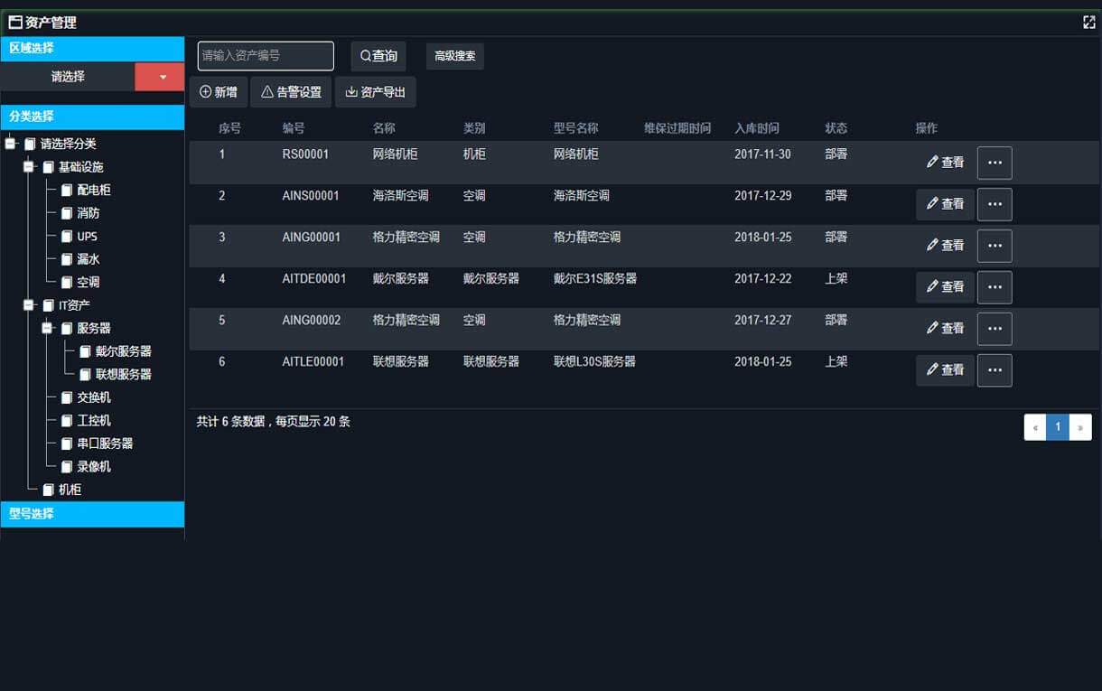Click the 资产管理 window title icon

[x=15, y=23]
